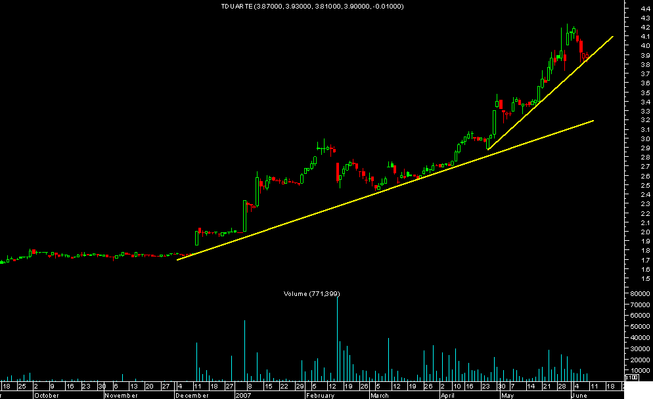
Task: Click the June month label
Action: (579, 395)
